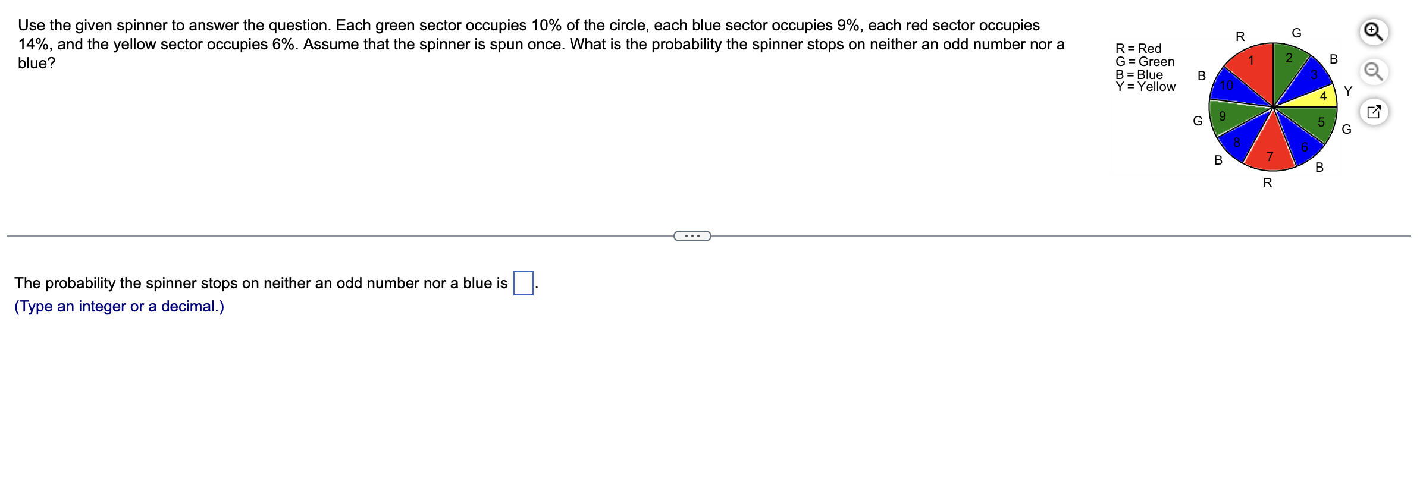The height and width of the screenshot is (485, 1423).
Task: Click the legend entry 'Y = Yellow'
Action: coord(1143,87)
